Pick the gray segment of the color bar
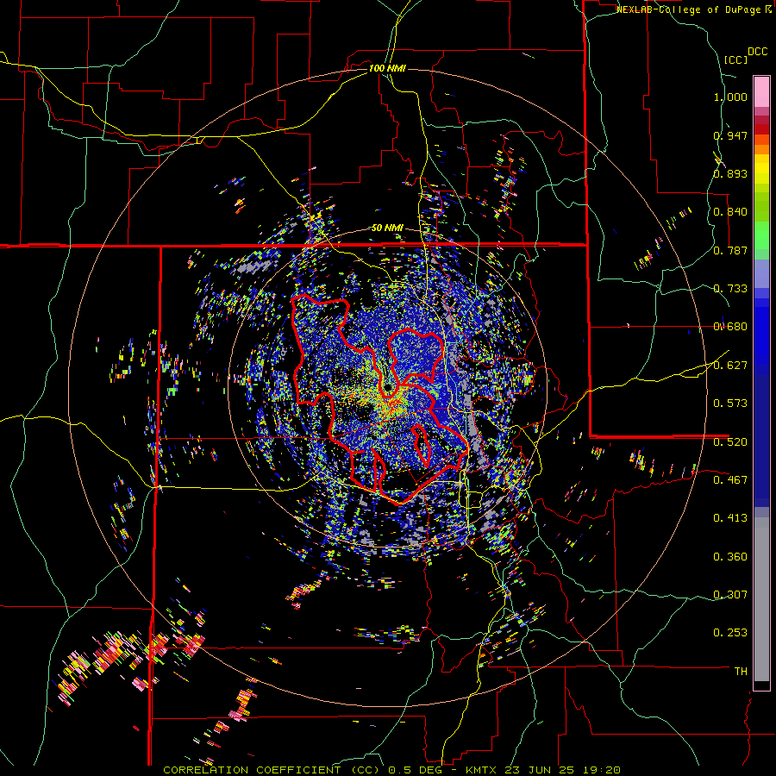776x776 pixels. tap(761, 599)
